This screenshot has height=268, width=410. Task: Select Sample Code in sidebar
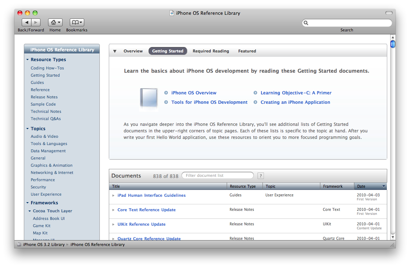(x=43, y=104)
